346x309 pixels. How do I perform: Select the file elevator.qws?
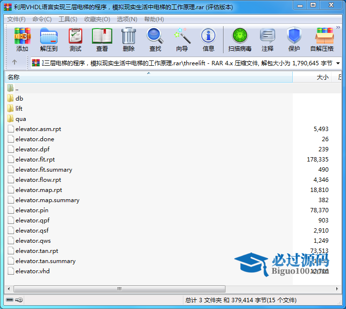click(33, 240)
